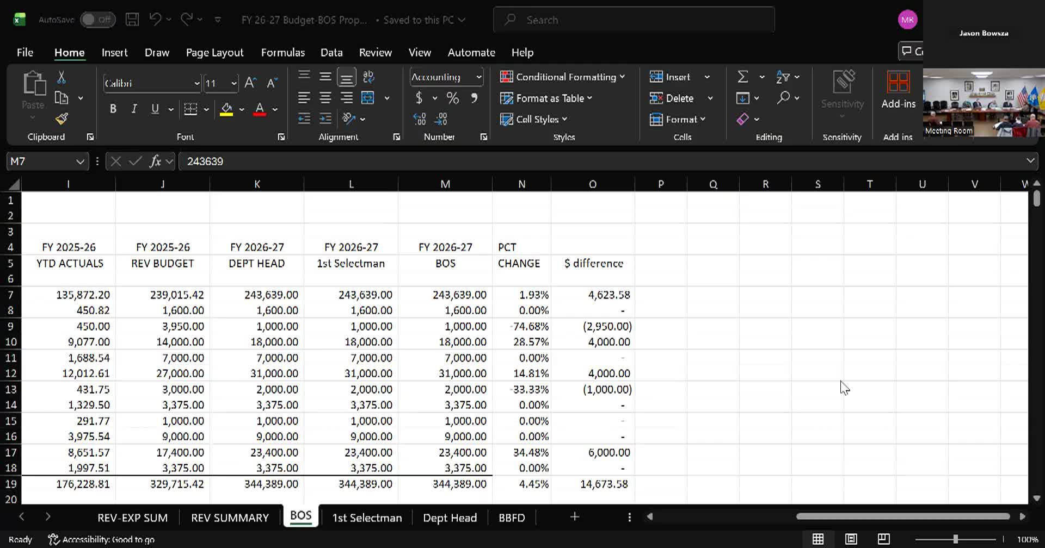1045x548 pixels.
Task: Toggle Bold formatting
Action: click(113, 109)
